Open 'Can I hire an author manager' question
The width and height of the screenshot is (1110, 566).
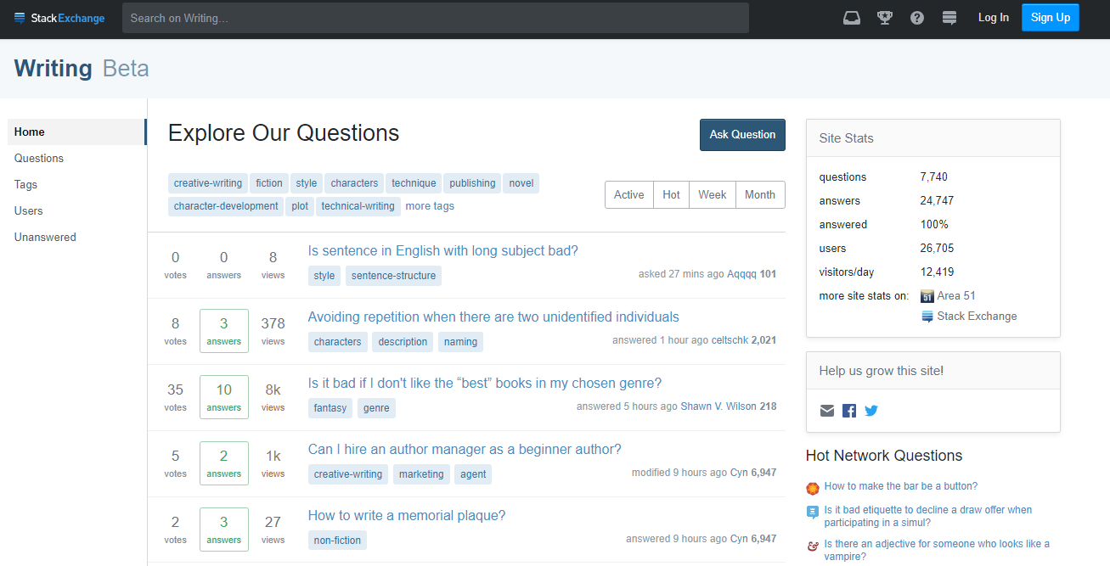[465, 450]
